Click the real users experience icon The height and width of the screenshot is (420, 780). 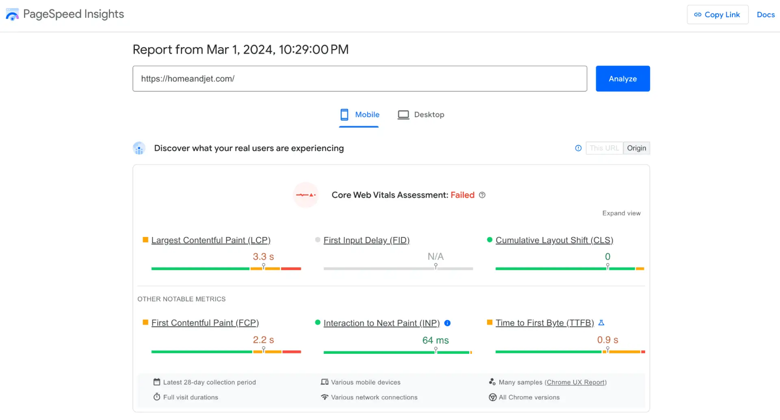click(139, 148)
